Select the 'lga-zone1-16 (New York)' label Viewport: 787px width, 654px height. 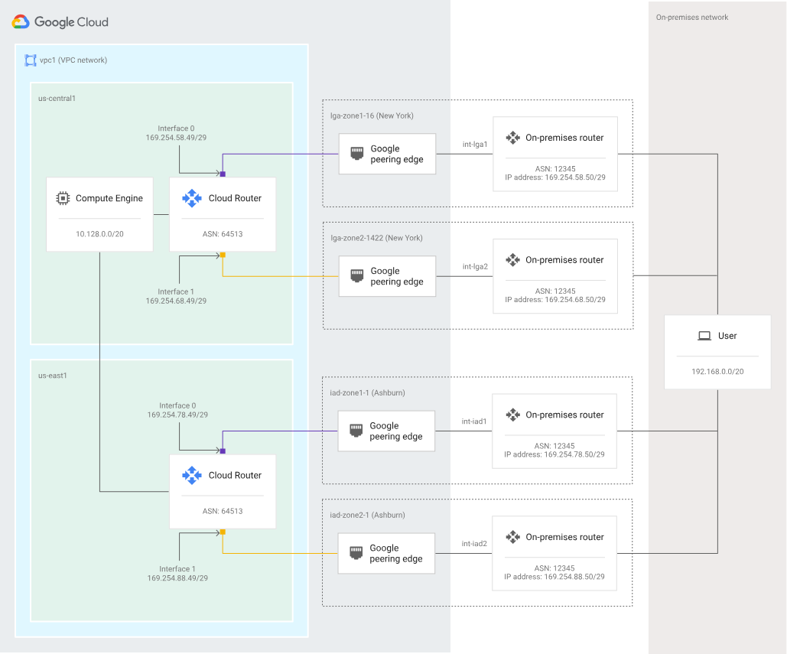point(372,116)
